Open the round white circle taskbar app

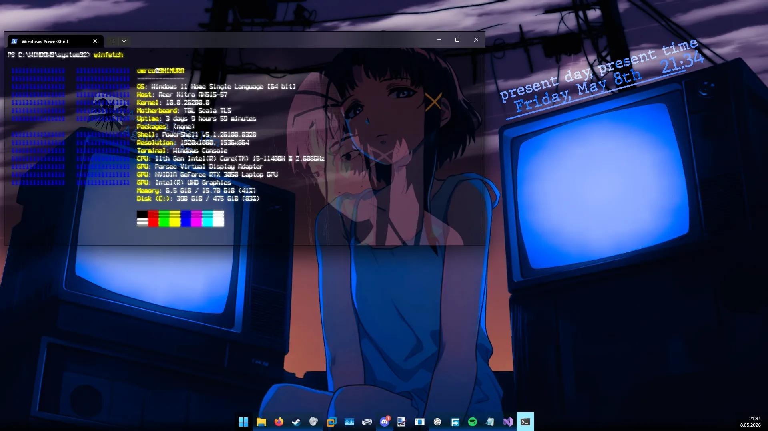click(x=437, y=422)
